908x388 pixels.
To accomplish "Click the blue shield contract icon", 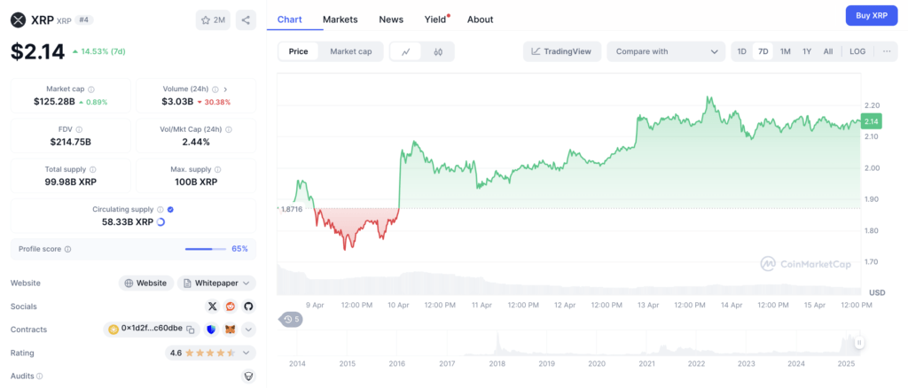I will pyautogui.click(x=211, y=330).
